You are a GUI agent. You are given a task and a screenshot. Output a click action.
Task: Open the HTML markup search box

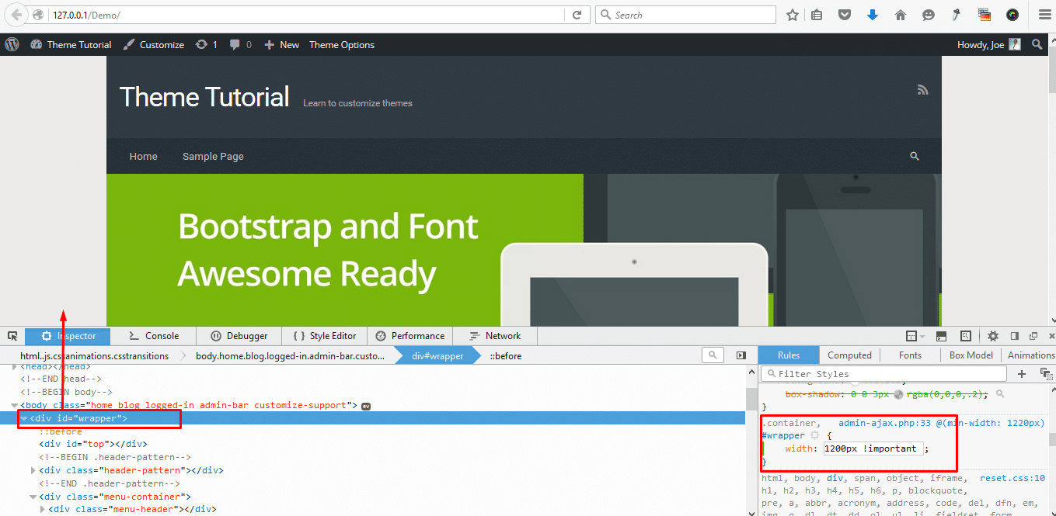(713, 355)
